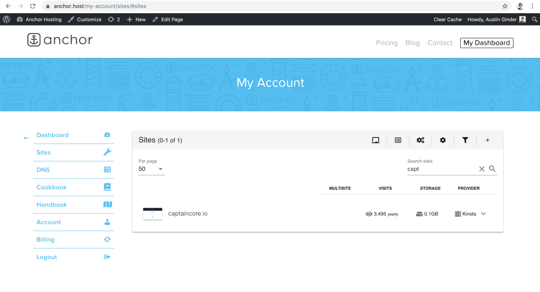Click the VISITS column header
The width and height of the screenshot is (540, 292).
pyautogui.click(x=385, y=188)
